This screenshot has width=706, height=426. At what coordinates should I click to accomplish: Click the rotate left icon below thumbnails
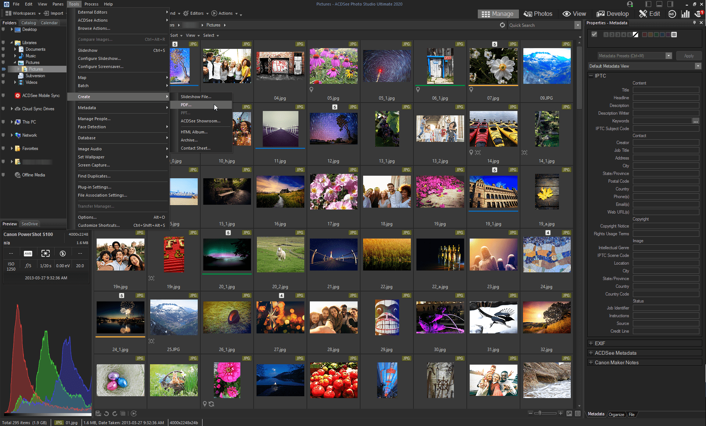(107, 414)
